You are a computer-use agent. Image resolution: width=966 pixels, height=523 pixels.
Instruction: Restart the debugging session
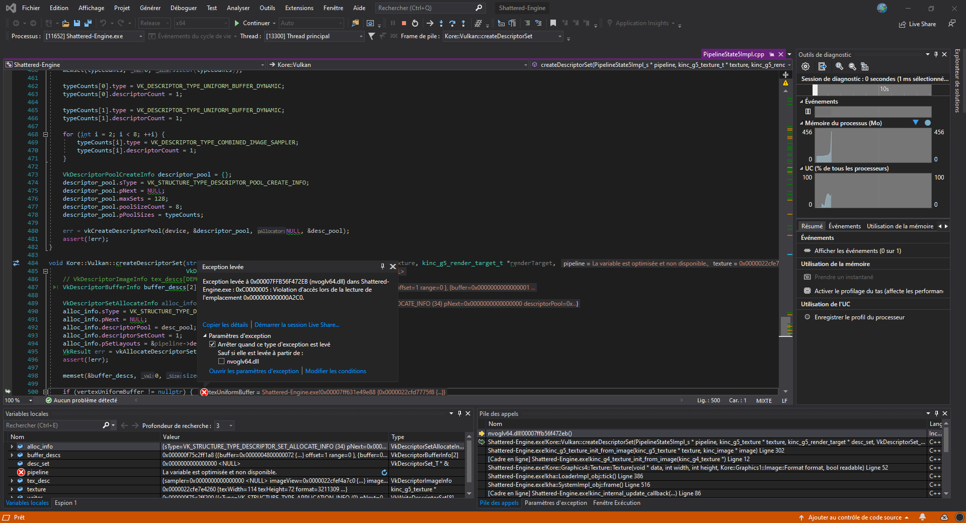[415, 23]
